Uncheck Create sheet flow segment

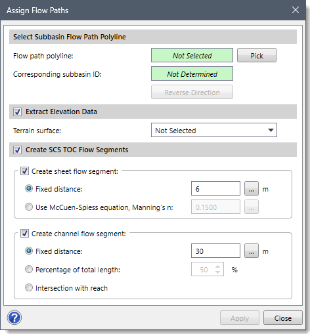[x=24, y=171]
